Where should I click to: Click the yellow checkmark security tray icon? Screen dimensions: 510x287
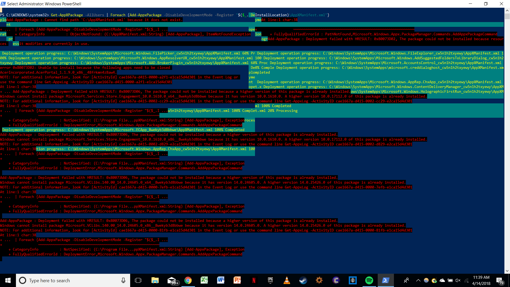434,280
